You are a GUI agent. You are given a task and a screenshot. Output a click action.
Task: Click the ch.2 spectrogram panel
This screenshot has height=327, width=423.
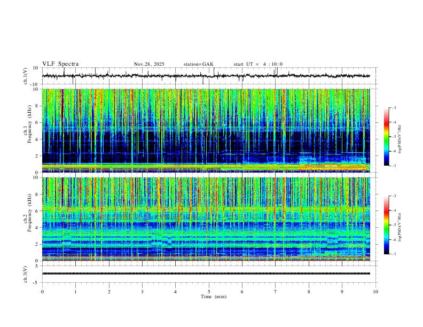click(206, 219)
